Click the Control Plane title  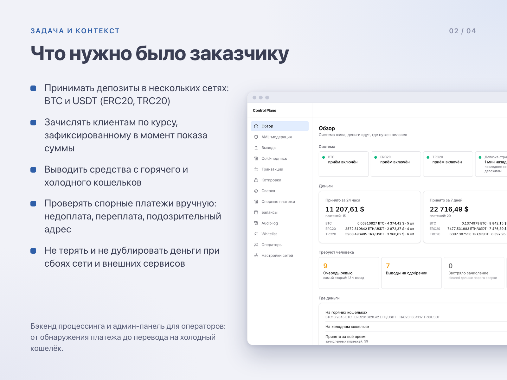[264, 111]
